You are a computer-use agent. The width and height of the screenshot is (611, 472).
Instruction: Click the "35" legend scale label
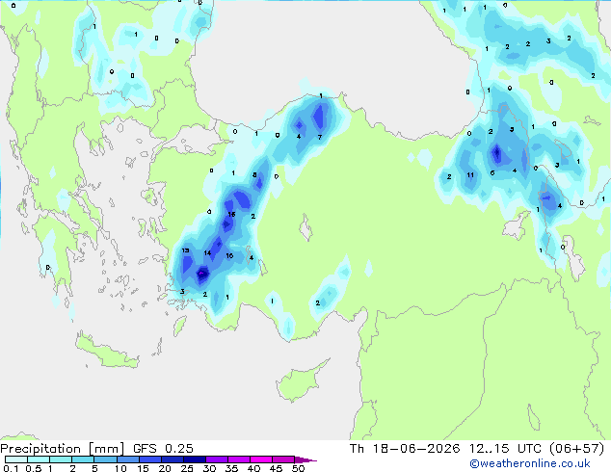[x=231, y=468]
